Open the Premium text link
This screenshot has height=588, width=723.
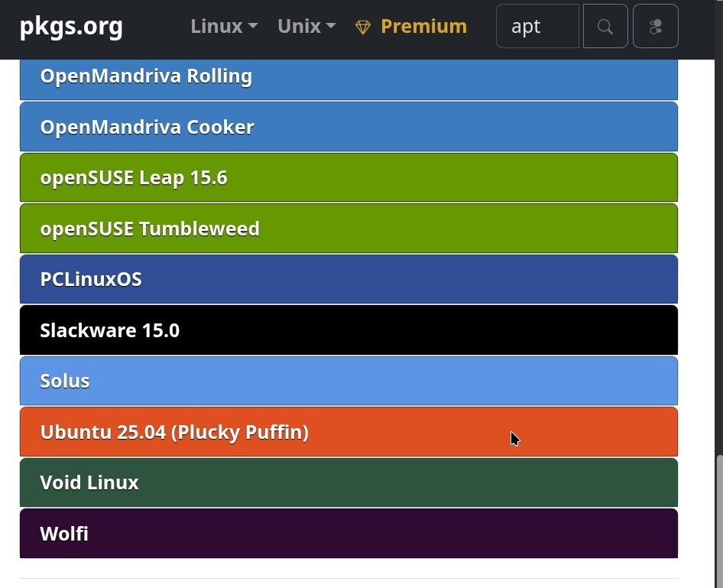(423, 26)
